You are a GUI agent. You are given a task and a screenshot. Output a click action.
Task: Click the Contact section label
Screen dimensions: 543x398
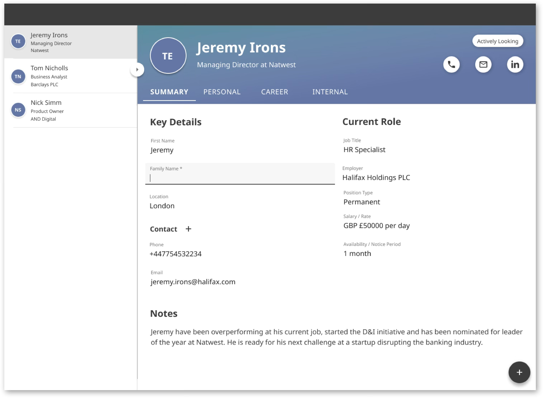coord(164,229)
